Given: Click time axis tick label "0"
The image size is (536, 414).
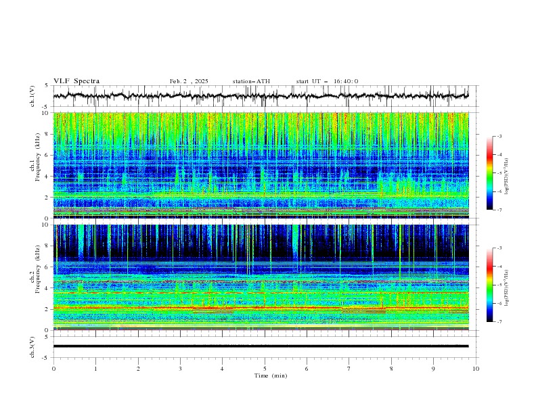Looking at the screenshot, I should tap(53, 369).
